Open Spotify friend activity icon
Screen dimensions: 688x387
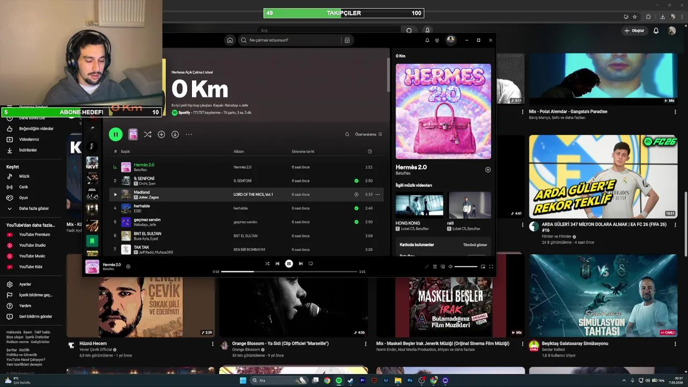(437, 40)
